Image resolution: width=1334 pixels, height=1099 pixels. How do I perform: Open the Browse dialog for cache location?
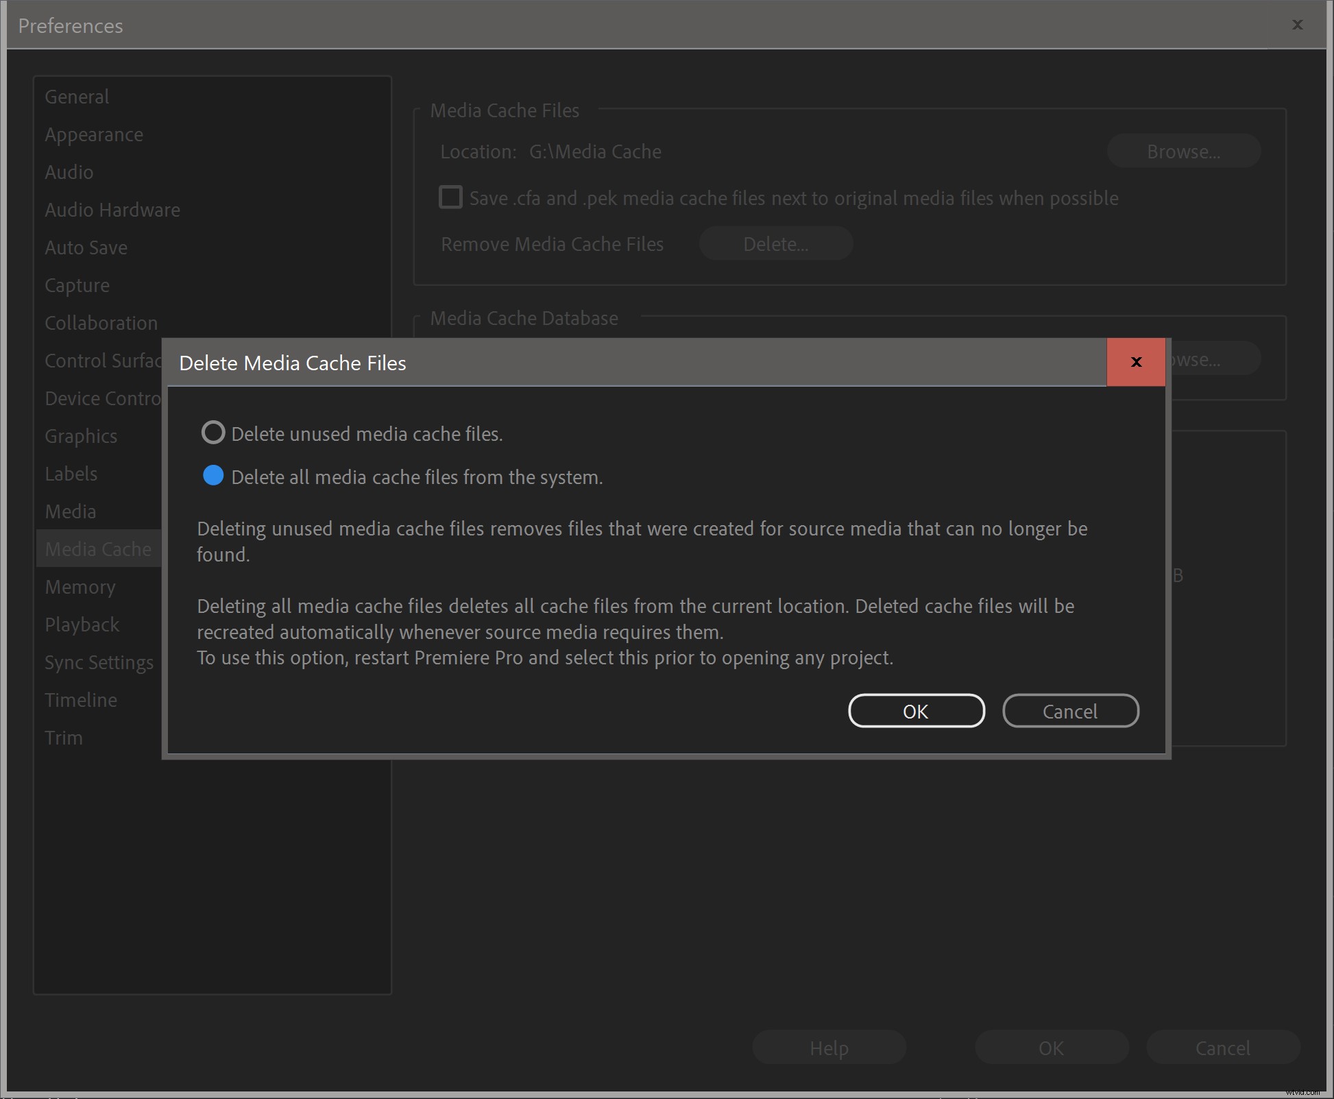1183,151
